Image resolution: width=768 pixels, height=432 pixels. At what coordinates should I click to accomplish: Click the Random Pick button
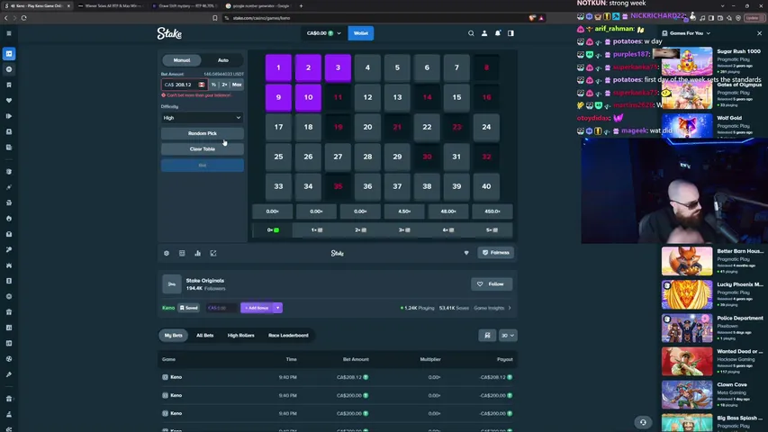click(203, 133)
